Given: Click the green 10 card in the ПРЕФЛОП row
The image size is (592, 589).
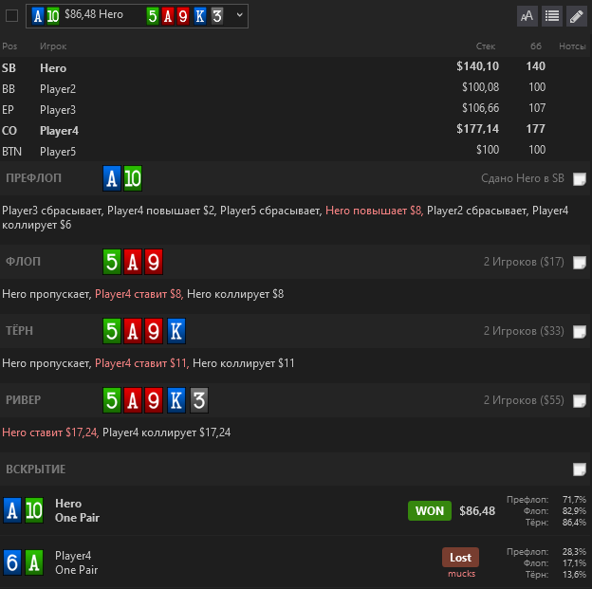Looking at the screenshot, I should coord(133,178).
